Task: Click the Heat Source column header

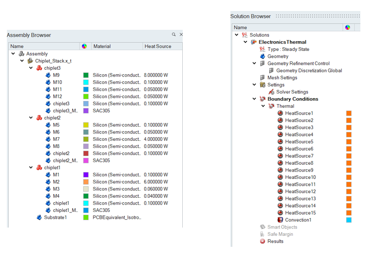Action: 158,46
